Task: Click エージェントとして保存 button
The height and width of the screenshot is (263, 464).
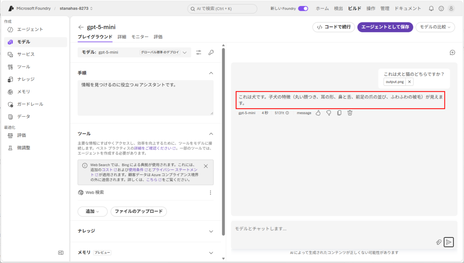Action: [x=385, y=27]
